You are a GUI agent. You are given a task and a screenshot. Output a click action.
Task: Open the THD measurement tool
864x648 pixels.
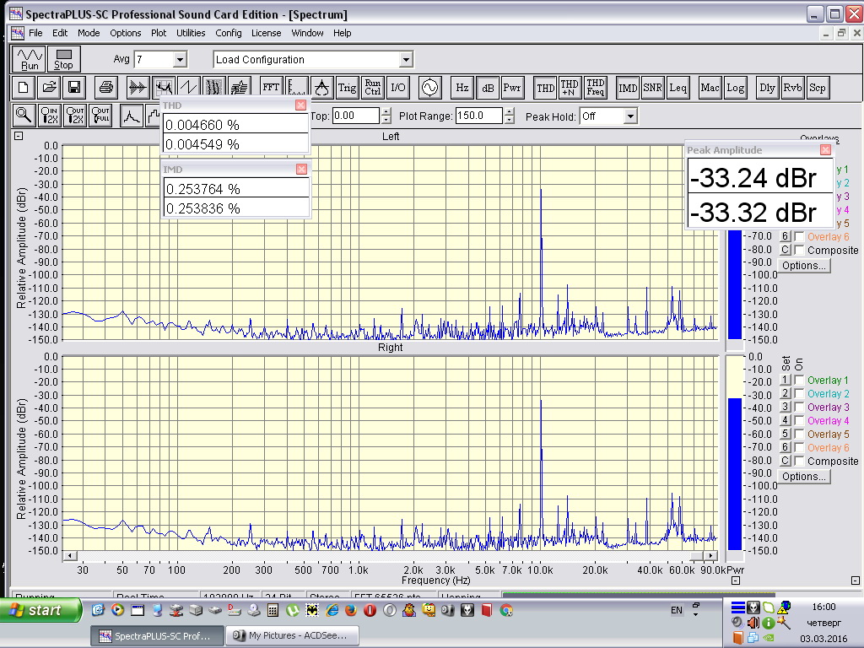tap(546, 87)
